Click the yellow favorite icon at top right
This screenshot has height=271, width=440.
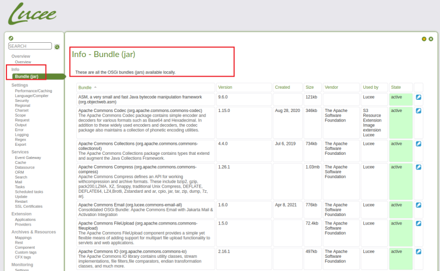[x=424, y=39]
